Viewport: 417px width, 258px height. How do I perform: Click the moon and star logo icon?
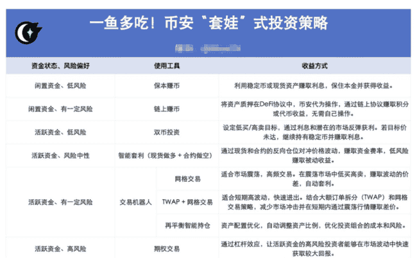[x=28, y=31]
